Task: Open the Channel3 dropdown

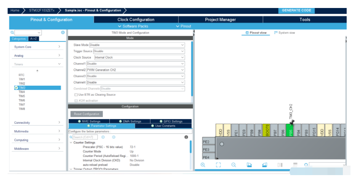Action: [136, 76]
